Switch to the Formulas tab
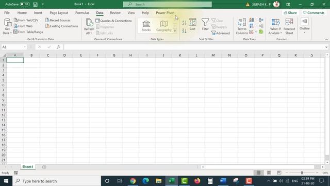330x186 pixels. (82, 13)
